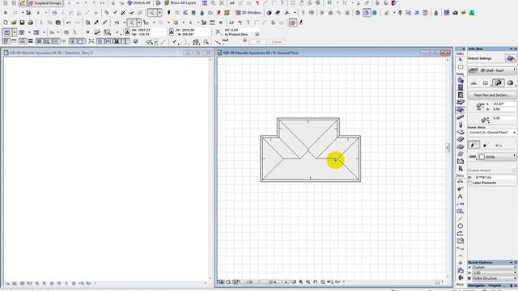This screenshot has width=518, height=291.
Task: Open the Go dropdown in the toolbar
Action: pyautogui.click(x=54, y=32)
